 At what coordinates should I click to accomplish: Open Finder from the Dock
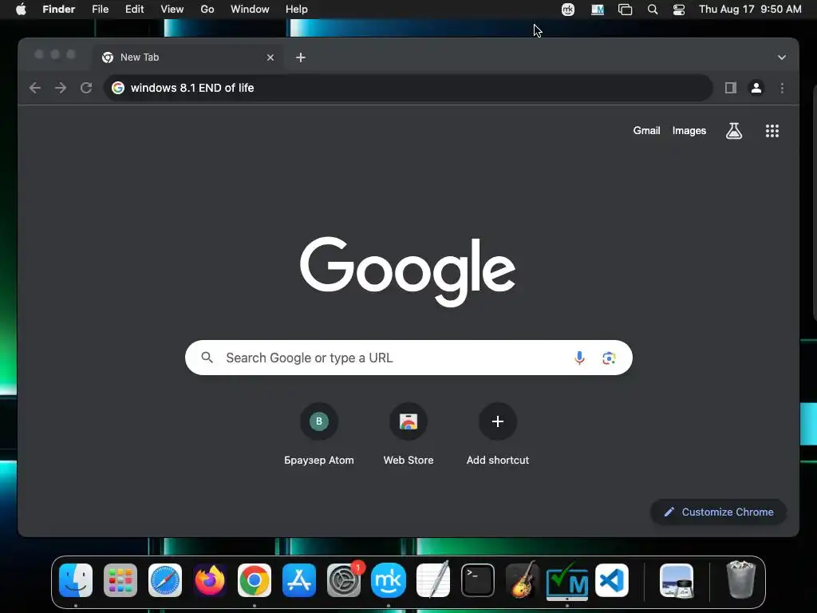coord(76,580)
